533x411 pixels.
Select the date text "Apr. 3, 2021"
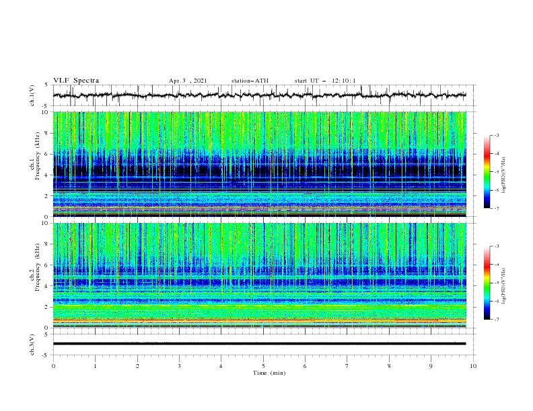pyautogui.click(x=188, y=81)
